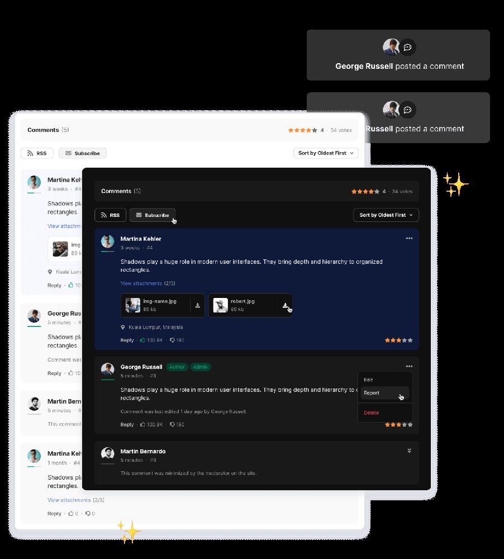Open the img-name.jpg thumbnail preview
This screenshot has height=559, width=504.
(x=132, y=306)
